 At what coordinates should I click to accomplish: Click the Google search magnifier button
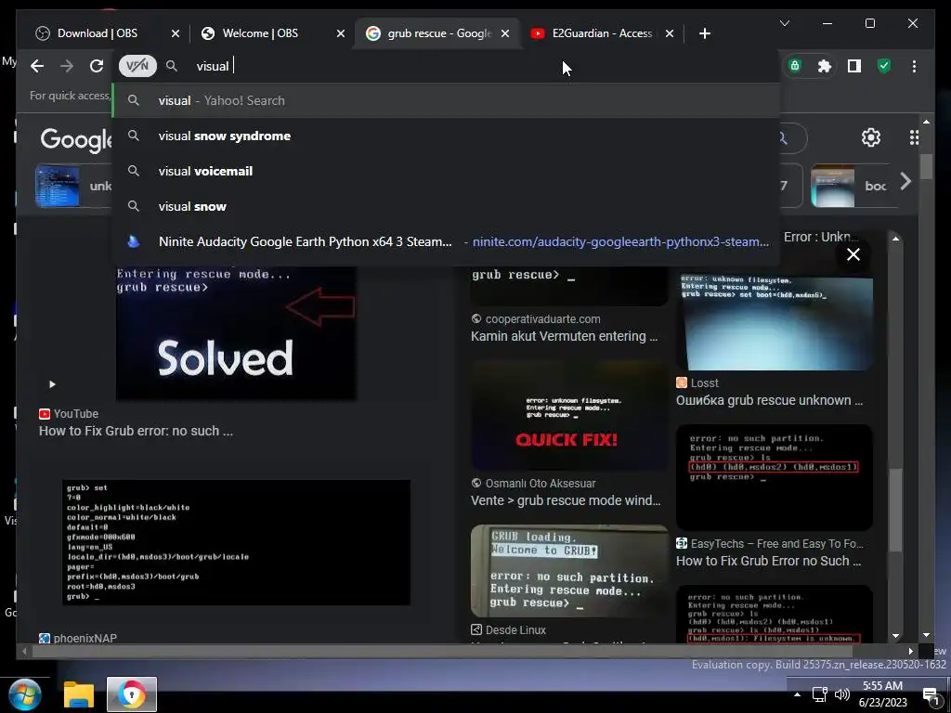pos(784,139)
